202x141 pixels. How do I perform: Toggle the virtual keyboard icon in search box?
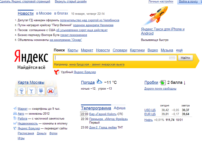coord(172,58)
